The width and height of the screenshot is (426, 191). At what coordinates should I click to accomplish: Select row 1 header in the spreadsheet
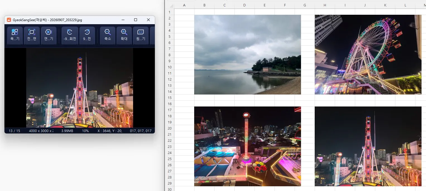(x=169, y=12)
